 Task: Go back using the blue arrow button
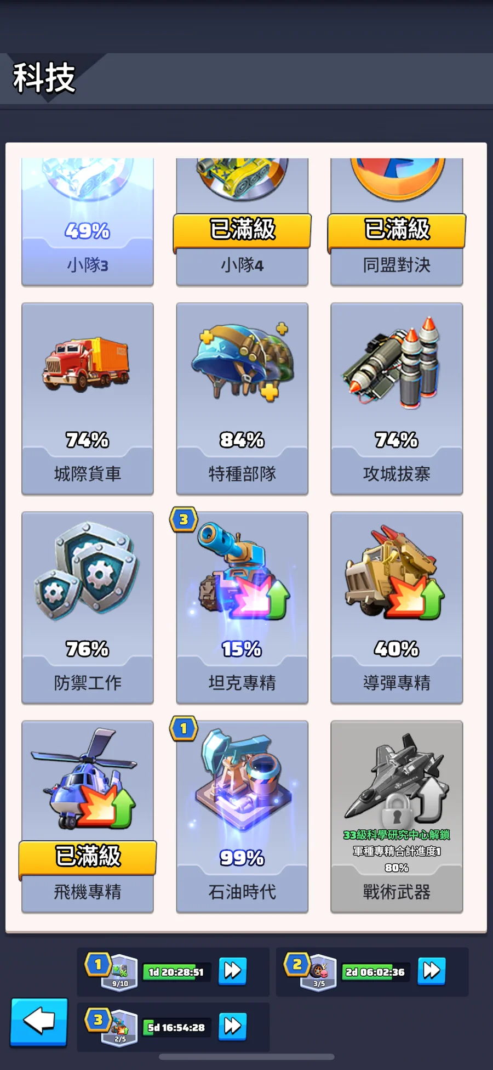[39, 1022]
